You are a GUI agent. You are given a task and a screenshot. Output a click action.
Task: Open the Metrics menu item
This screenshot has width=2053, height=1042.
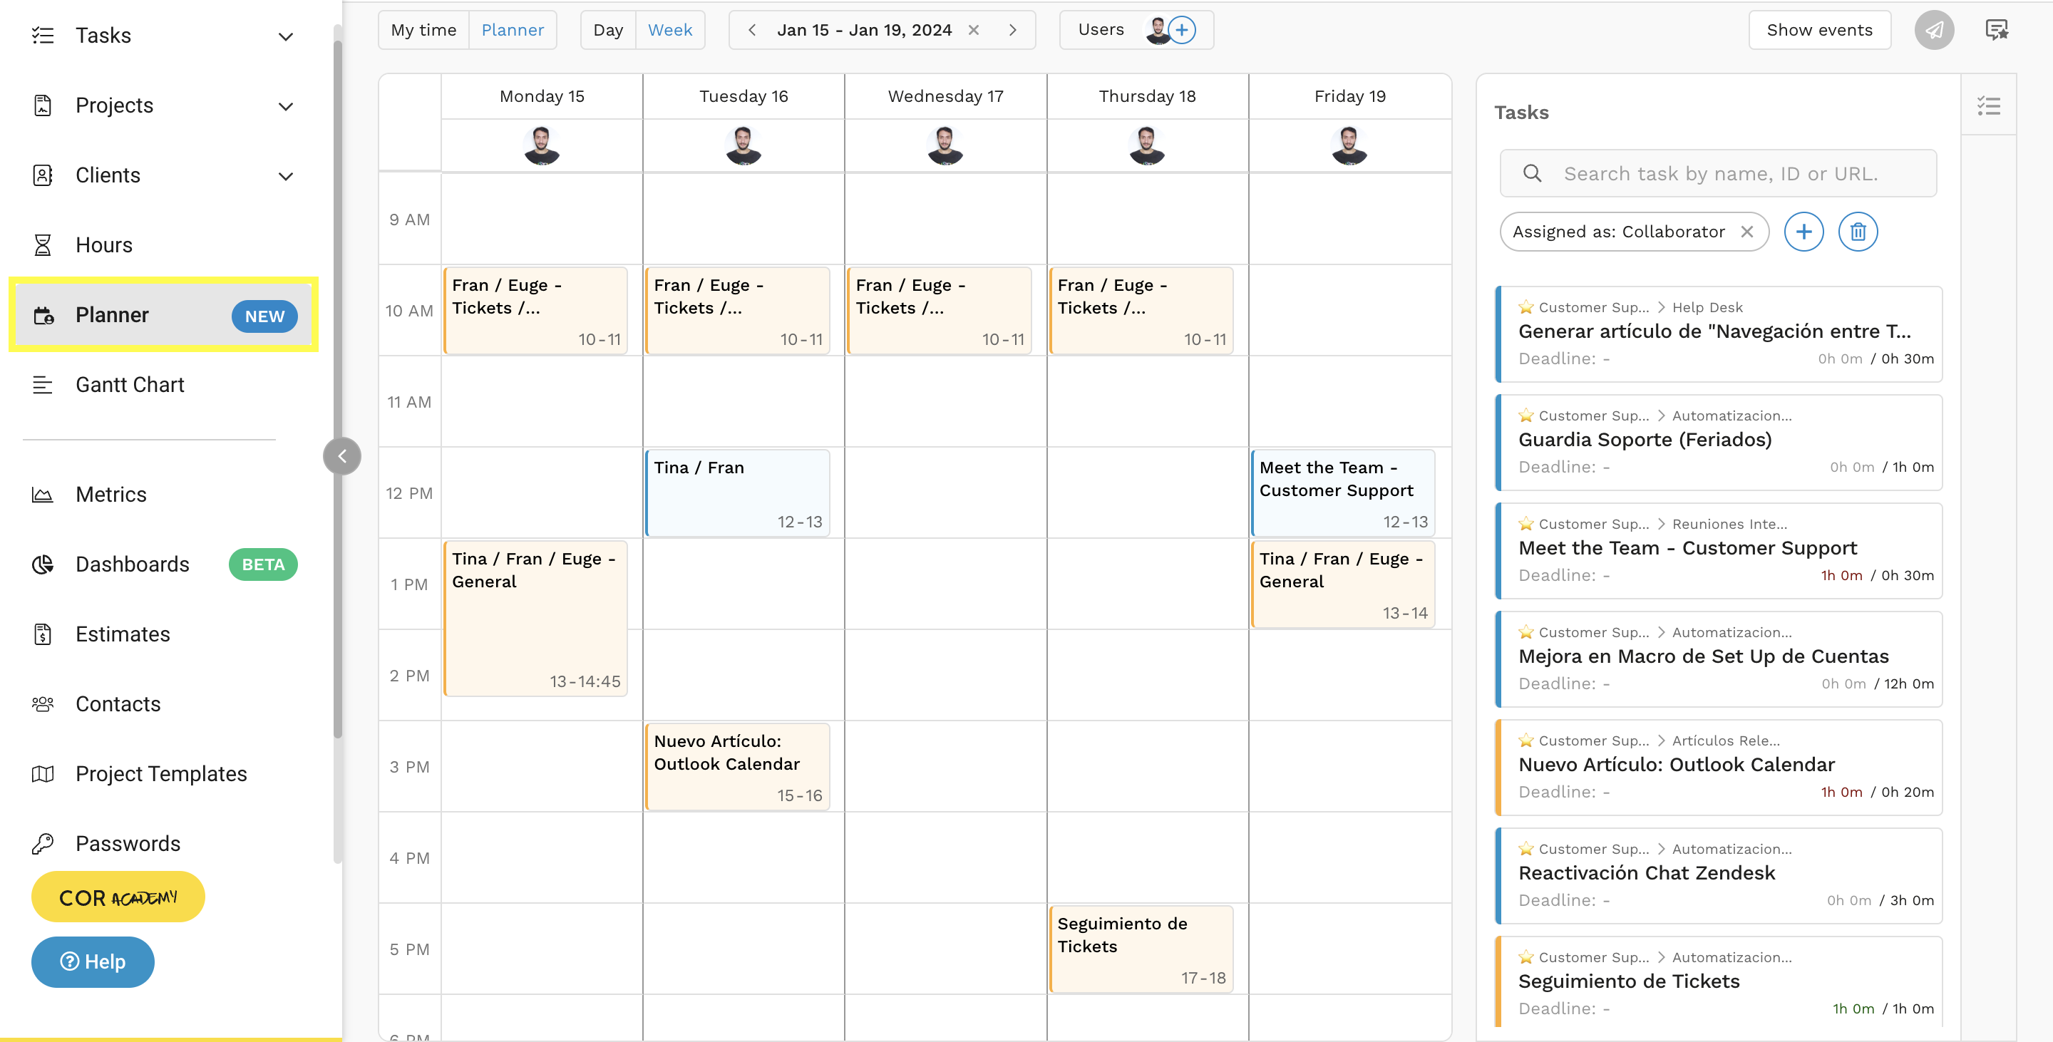[x=110, y=495]
